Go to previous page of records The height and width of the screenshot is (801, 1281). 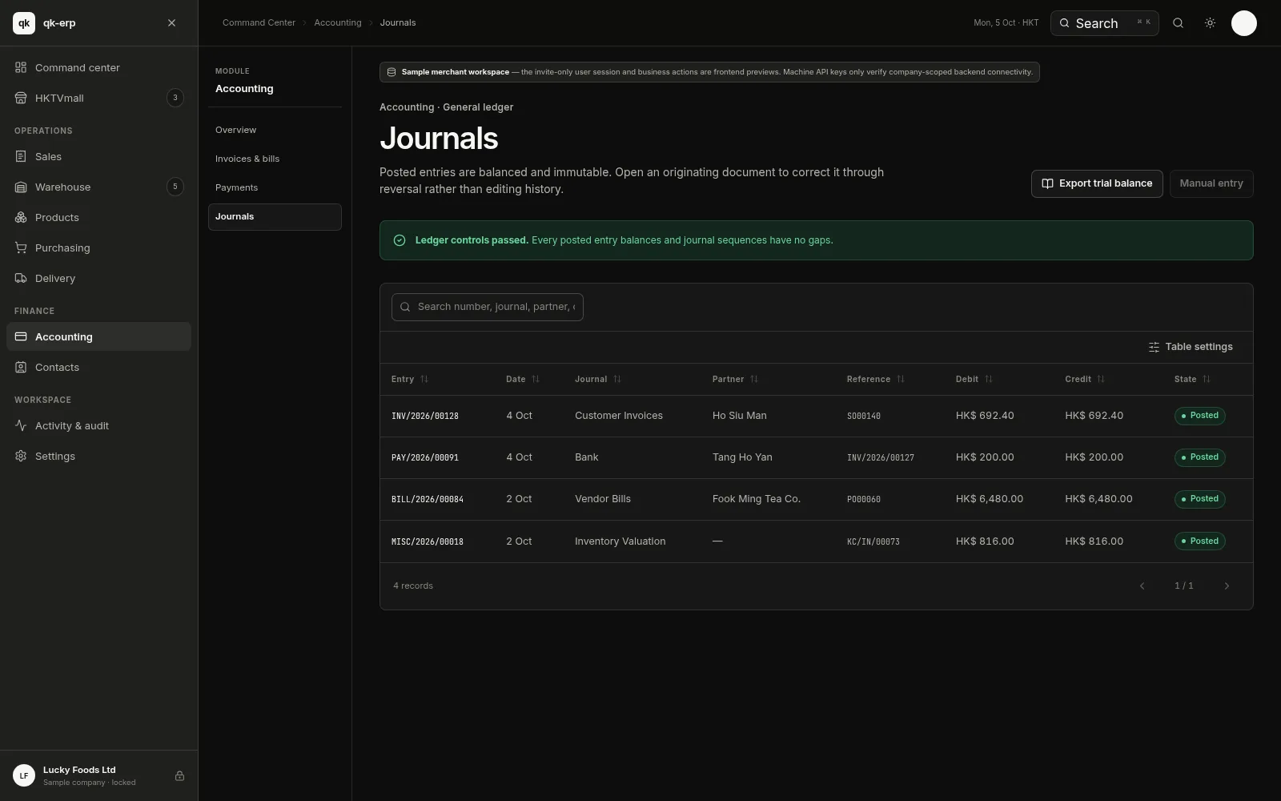1142,586
